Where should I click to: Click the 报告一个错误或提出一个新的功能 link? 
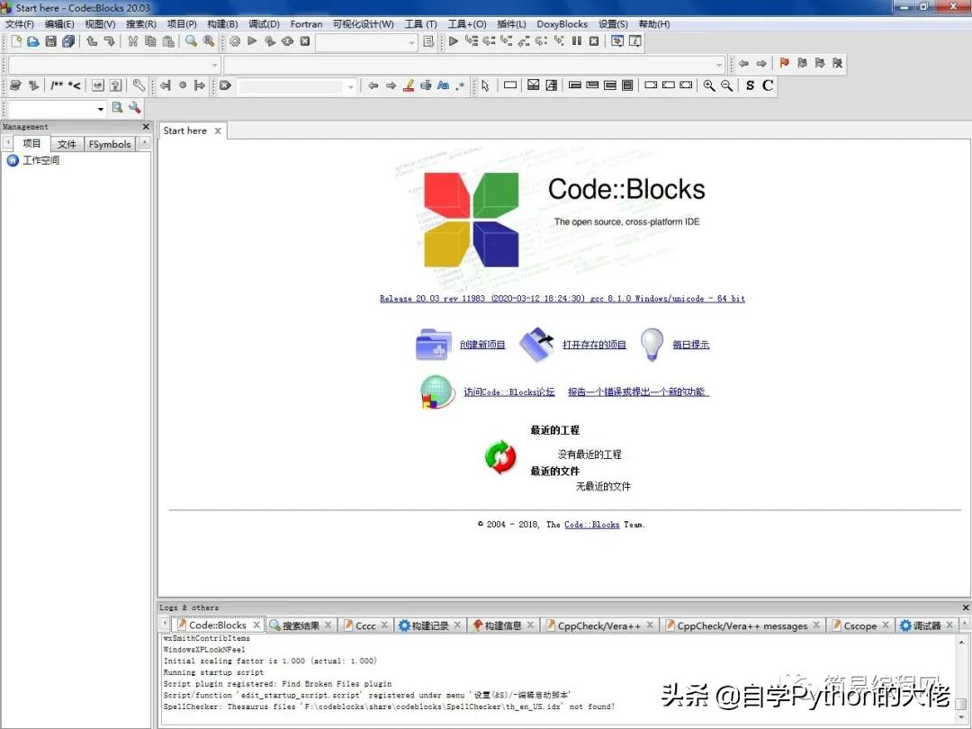coord(638,391)
